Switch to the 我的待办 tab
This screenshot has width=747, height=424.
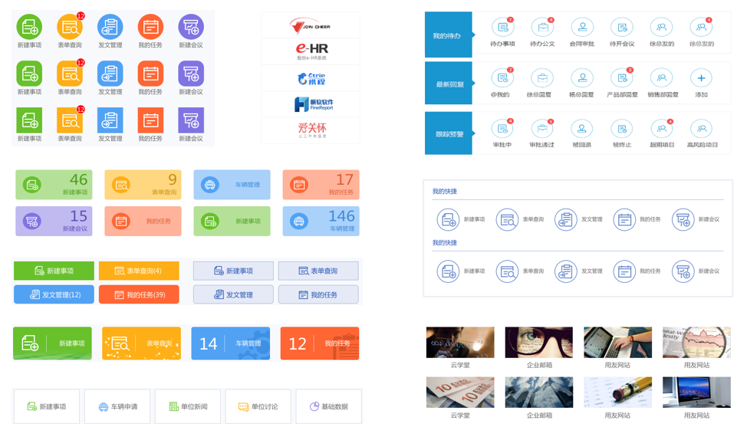tap(448, 35)
